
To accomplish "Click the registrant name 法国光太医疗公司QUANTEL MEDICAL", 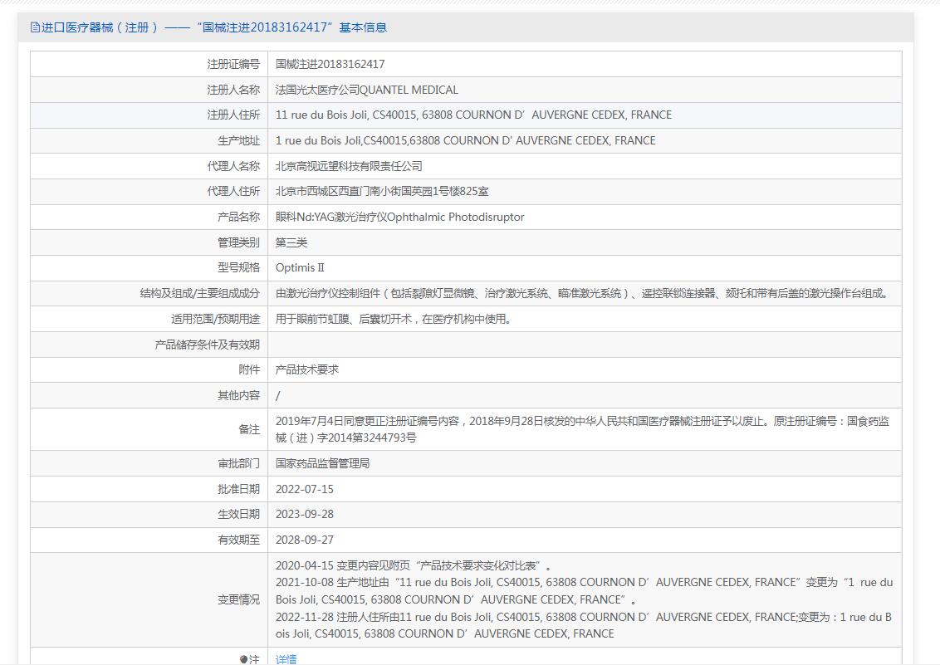I will point(367,90).
